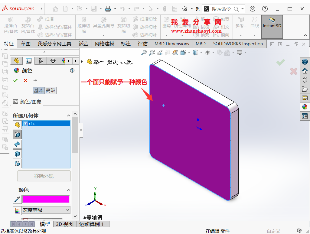Switch to the 钣金 ribbon tab
Viewport: 310px width, 234px height.
coord(83,44)
